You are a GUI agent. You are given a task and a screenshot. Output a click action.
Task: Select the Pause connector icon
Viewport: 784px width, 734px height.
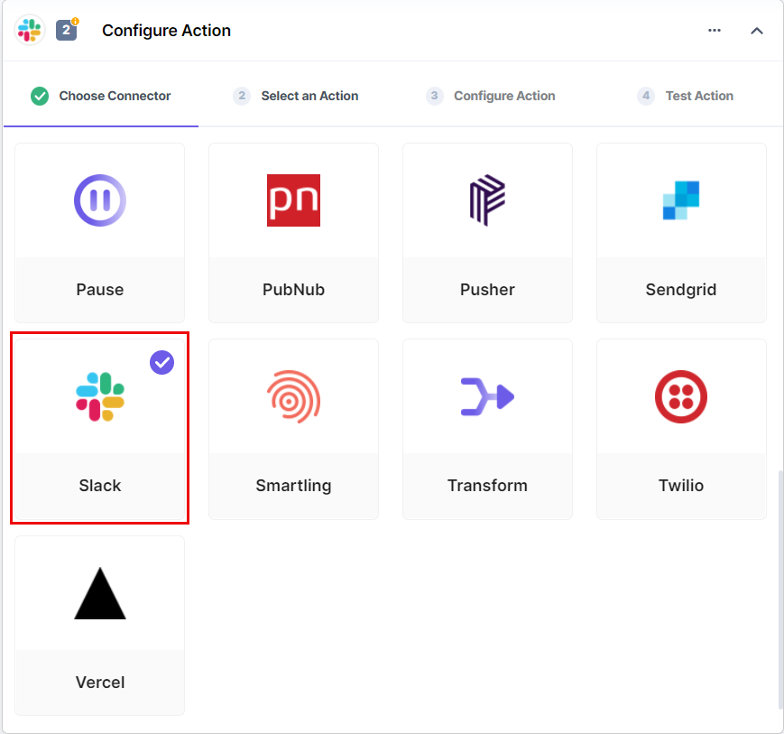100,200
